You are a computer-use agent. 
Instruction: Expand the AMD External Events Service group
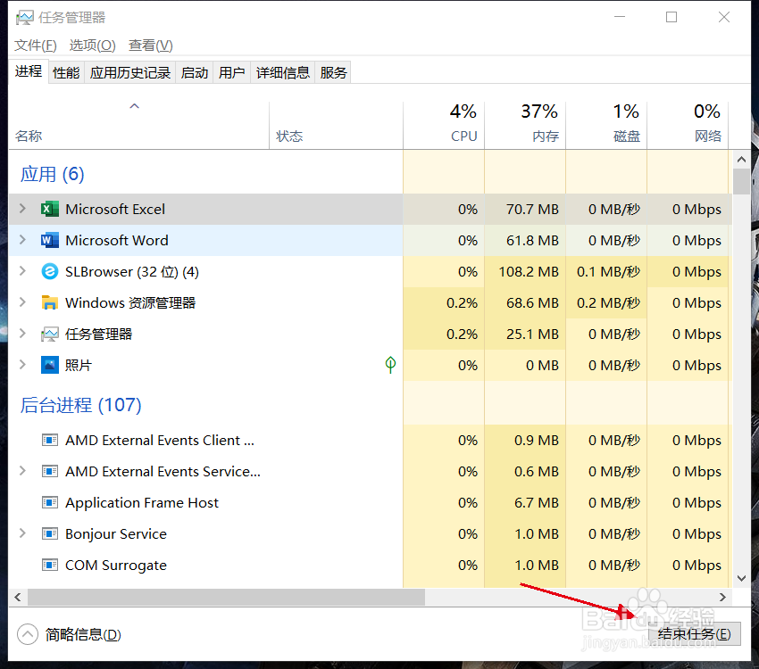(x=22, y=471)
